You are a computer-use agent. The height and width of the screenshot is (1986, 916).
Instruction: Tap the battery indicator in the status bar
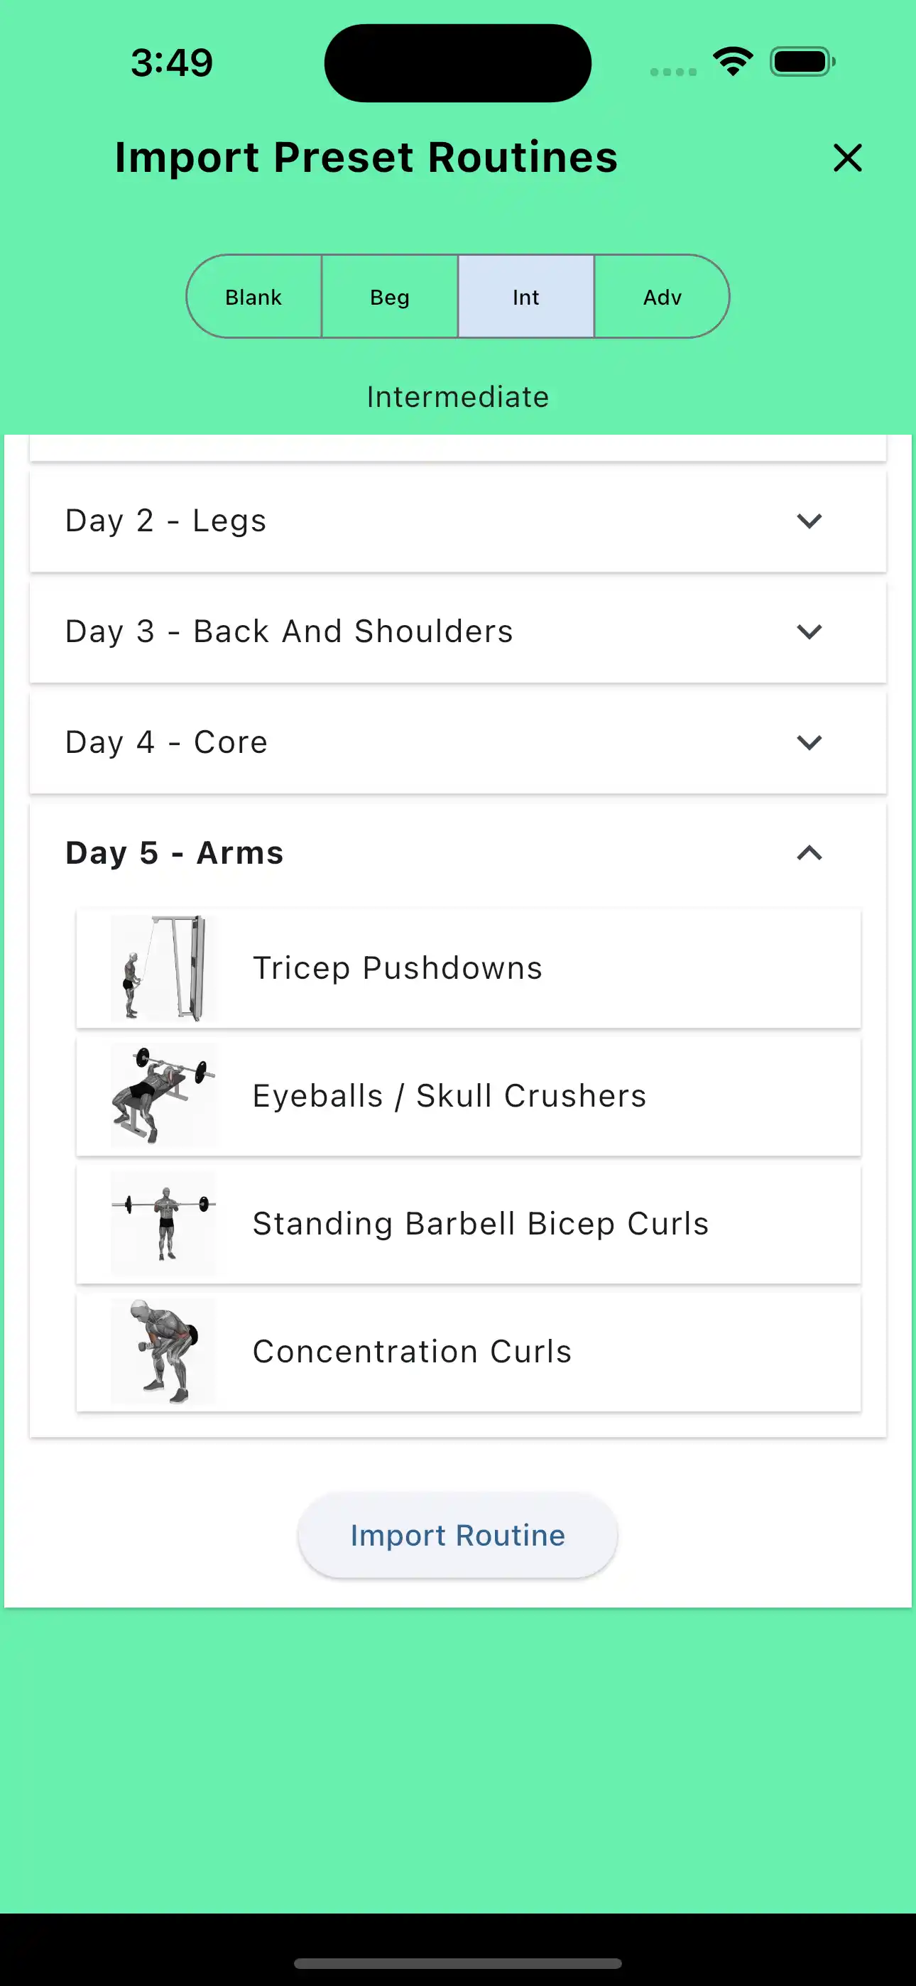(x=800, y=62)
